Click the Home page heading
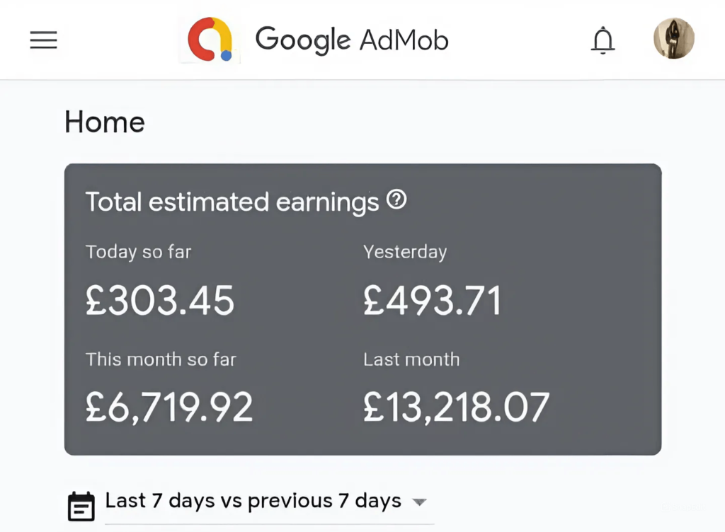725x532 pixels. (x=105, y=122)
